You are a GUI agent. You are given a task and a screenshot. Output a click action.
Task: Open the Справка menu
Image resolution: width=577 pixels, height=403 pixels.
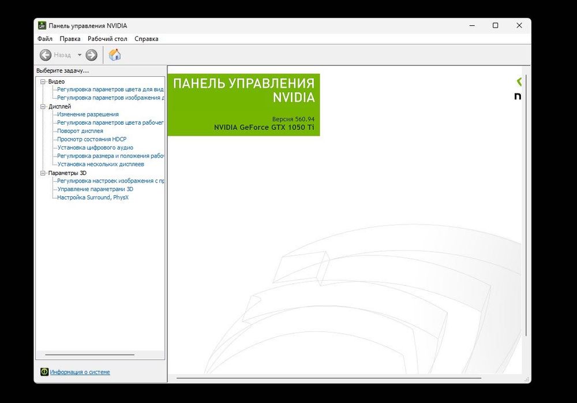coord(147,39)
